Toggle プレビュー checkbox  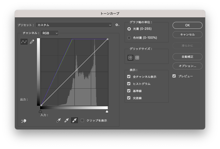point(174,76)
